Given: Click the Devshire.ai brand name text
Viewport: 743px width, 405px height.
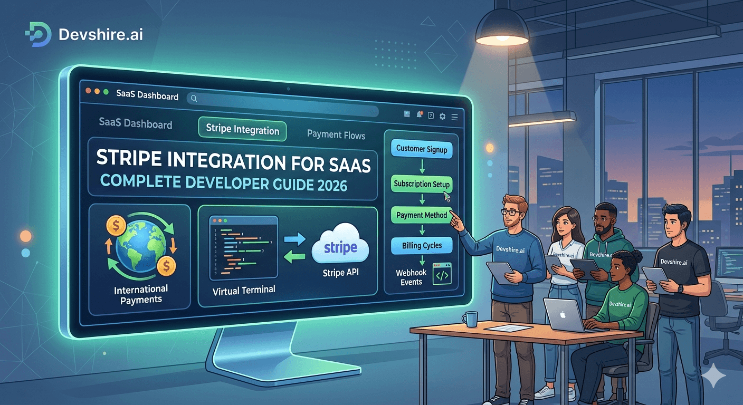Looking at the screenshot, I should click(x=101, y=35).
